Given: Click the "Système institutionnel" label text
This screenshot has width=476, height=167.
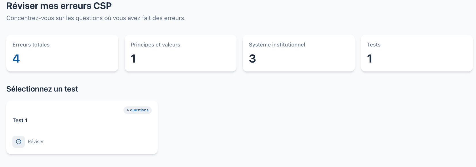Looking at the screenshot, I should pyautogui.click(x=277, y=44).
